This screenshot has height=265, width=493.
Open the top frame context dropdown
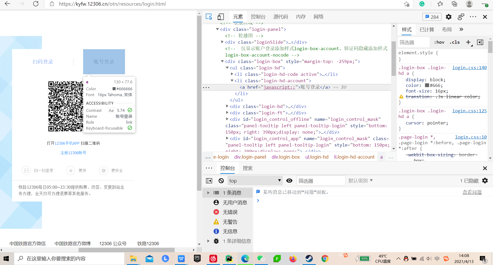tap(254, 180)
